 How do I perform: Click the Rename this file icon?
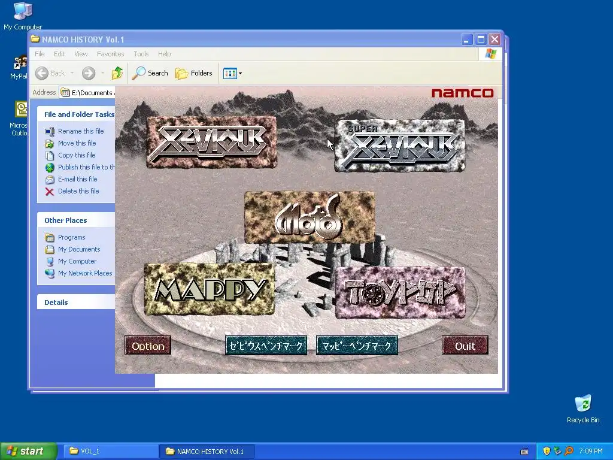point(50,131)
